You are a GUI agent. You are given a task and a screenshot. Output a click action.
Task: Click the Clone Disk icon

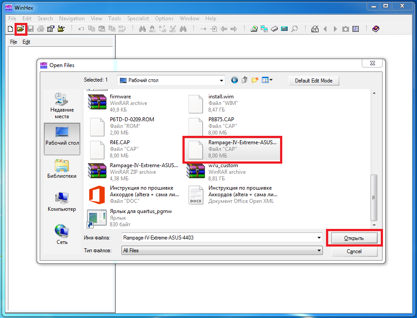tap(264, 29)
